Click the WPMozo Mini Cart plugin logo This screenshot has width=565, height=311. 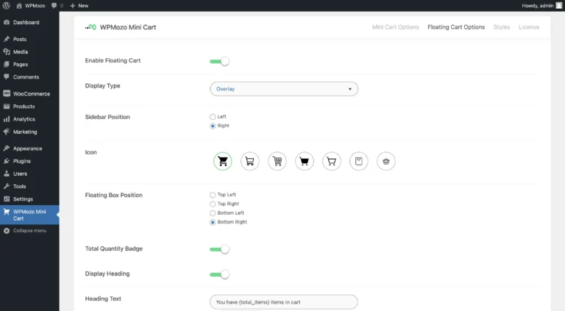pyautogui.click(x=90, y=27)
